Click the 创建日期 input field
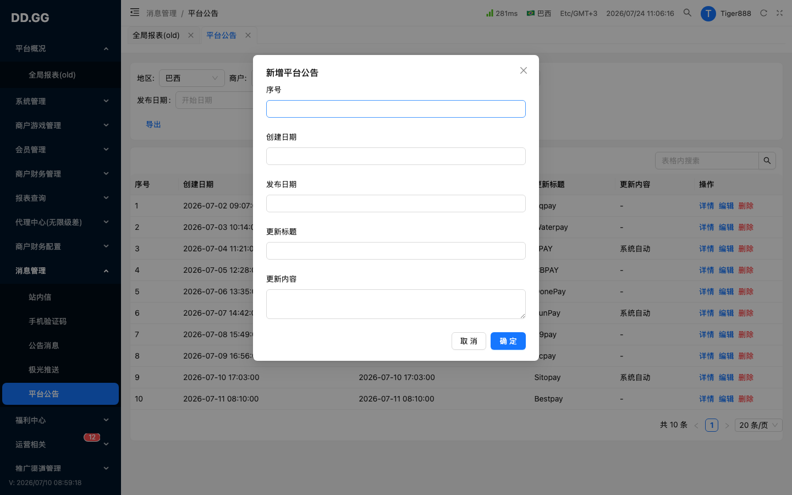This screenshot has height=495, width=792. pyautogui.click(x=396, y=156)
